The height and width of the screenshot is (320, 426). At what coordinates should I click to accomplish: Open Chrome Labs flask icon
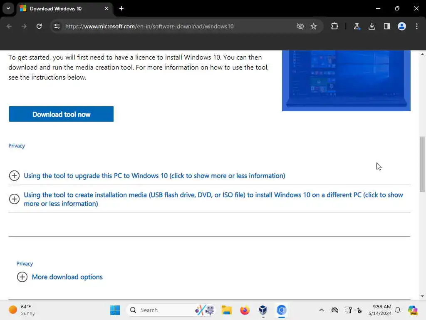(x=357, y=26)
